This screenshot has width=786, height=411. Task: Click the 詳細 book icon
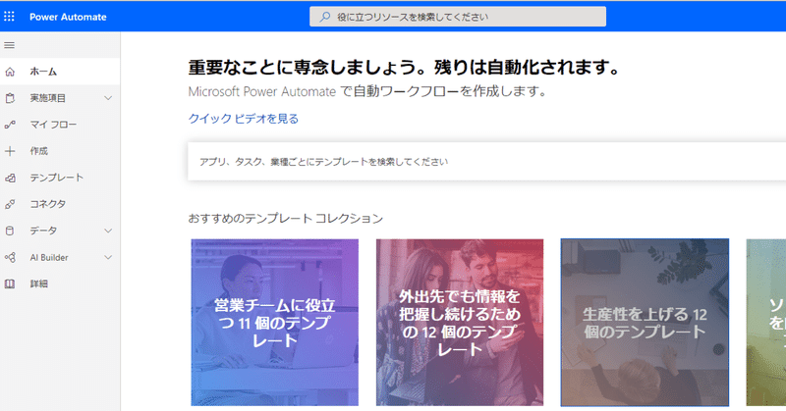(x=10, y=283)
